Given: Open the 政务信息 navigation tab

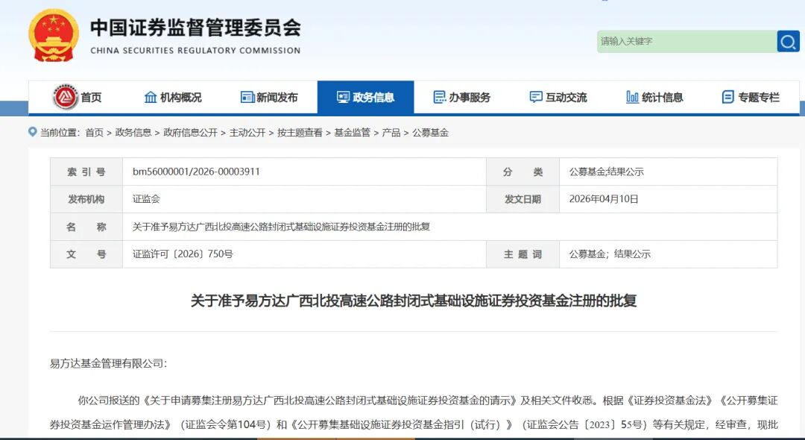Looking at the screenshot, I should 365,97.
